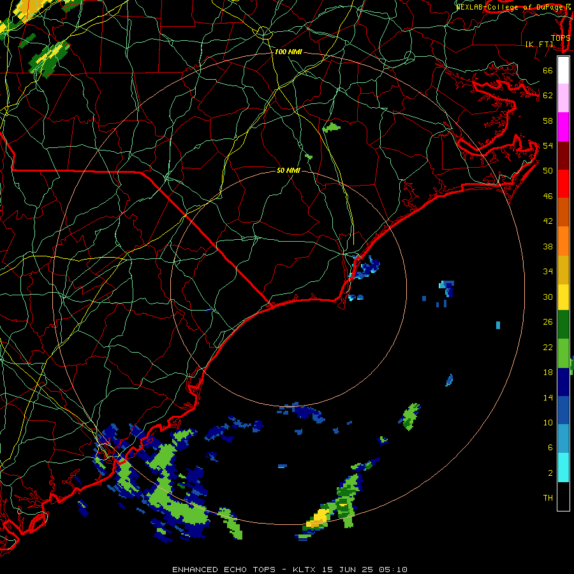574x574 pixels.
Task: Click the 50 value on the legend scale
Action: point(548,170)
